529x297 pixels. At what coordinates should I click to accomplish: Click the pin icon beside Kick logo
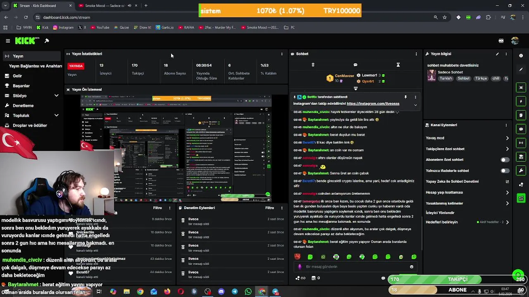47,41
